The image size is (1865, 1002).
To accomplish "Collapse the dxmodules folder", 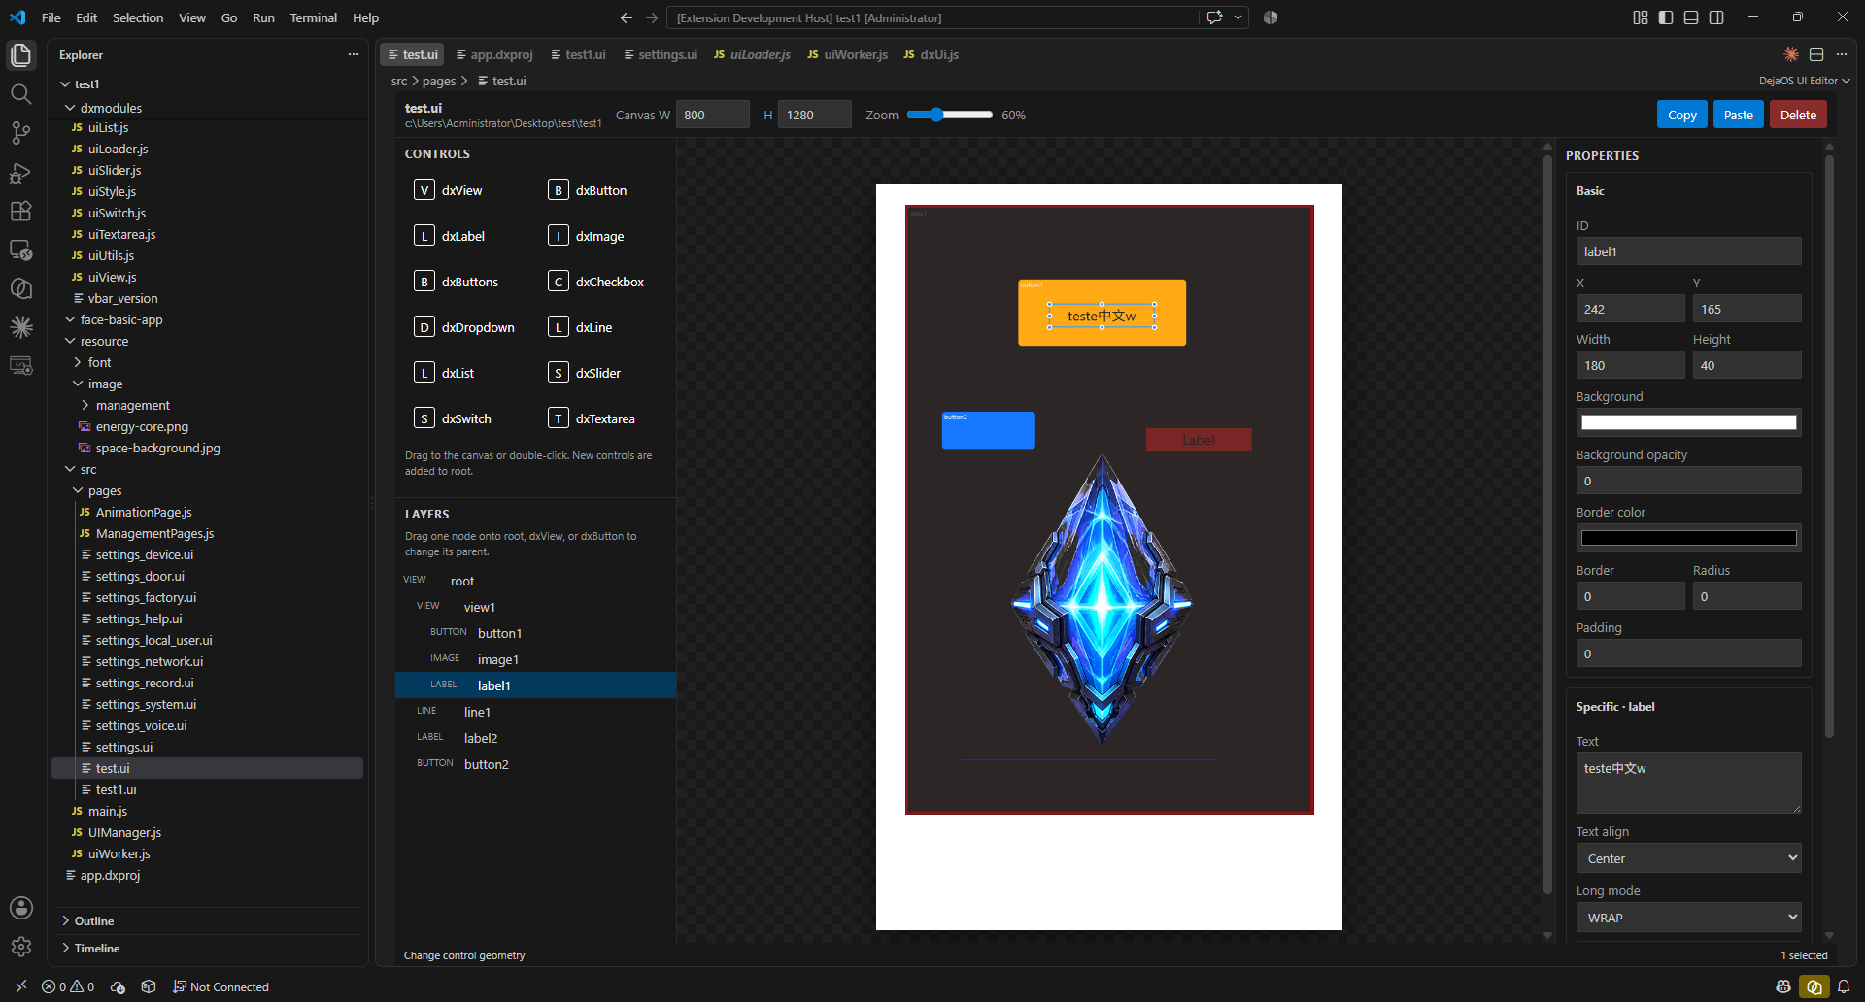I will 111,108.
